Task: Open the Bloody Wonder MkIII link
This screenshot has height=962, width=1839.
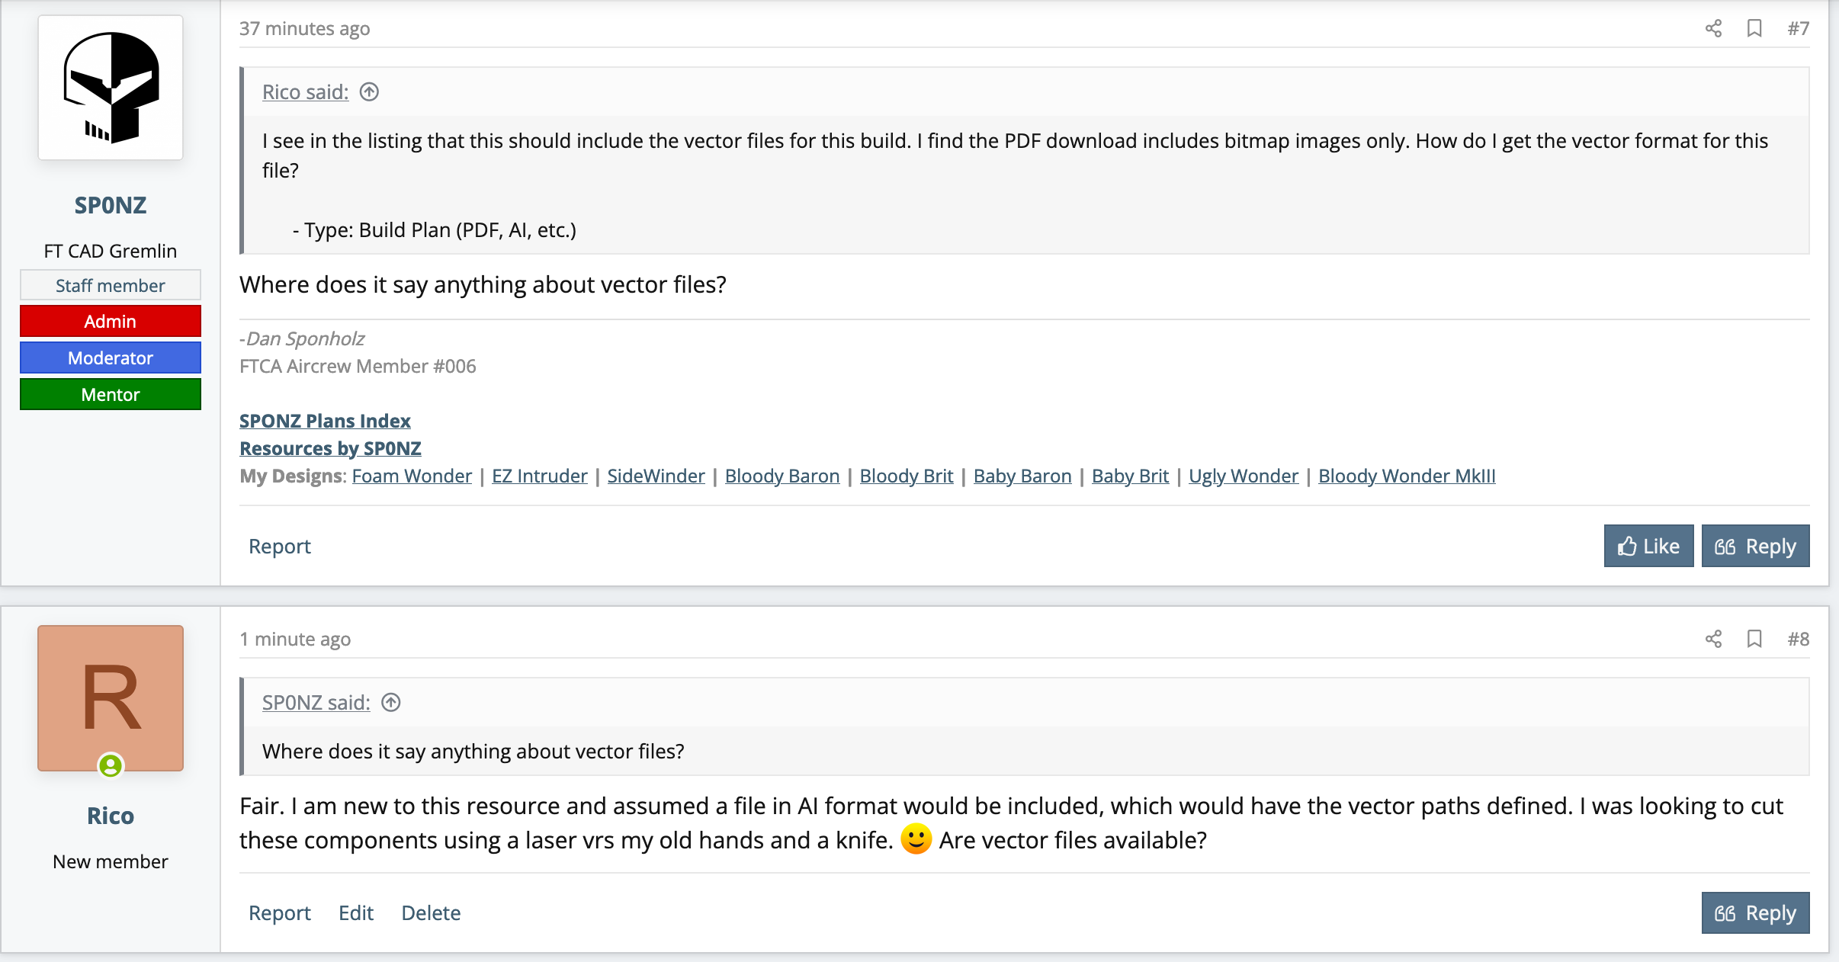Action: click(x=1407, y=476)
